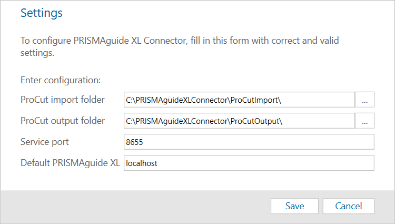Cancel the settings dialog
Screen dimensions: 395x224
coord(348,206)
